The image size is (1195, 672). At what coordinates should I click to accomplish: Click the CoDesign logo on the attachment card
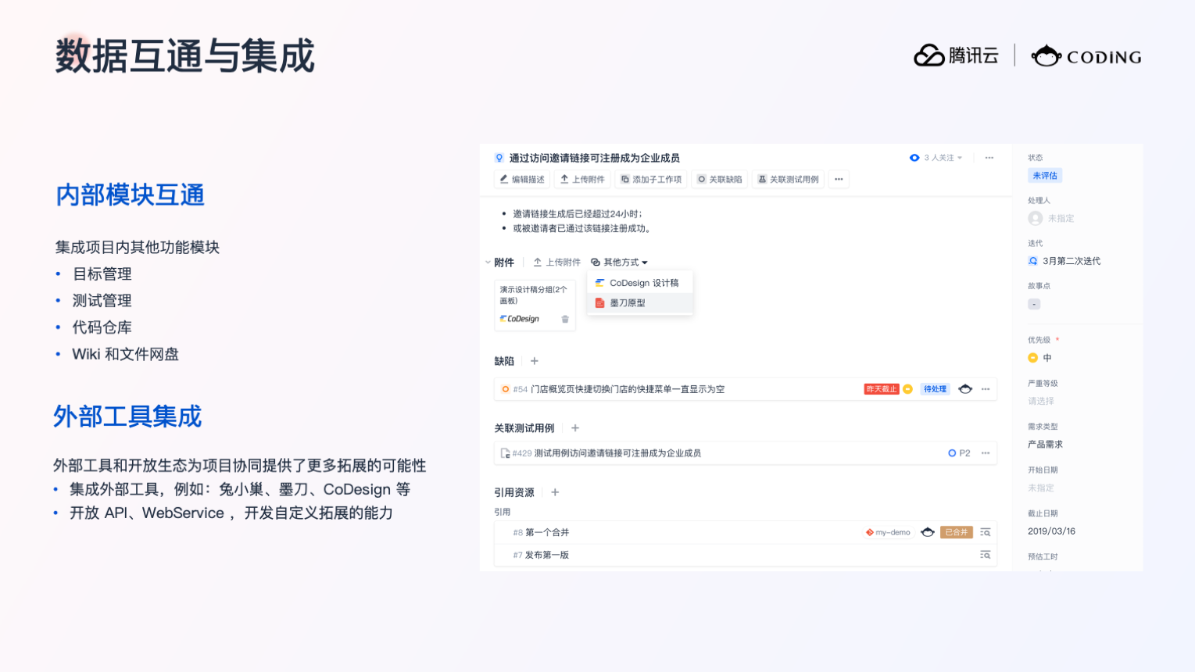pyautogui.click(x=520, y=319)
